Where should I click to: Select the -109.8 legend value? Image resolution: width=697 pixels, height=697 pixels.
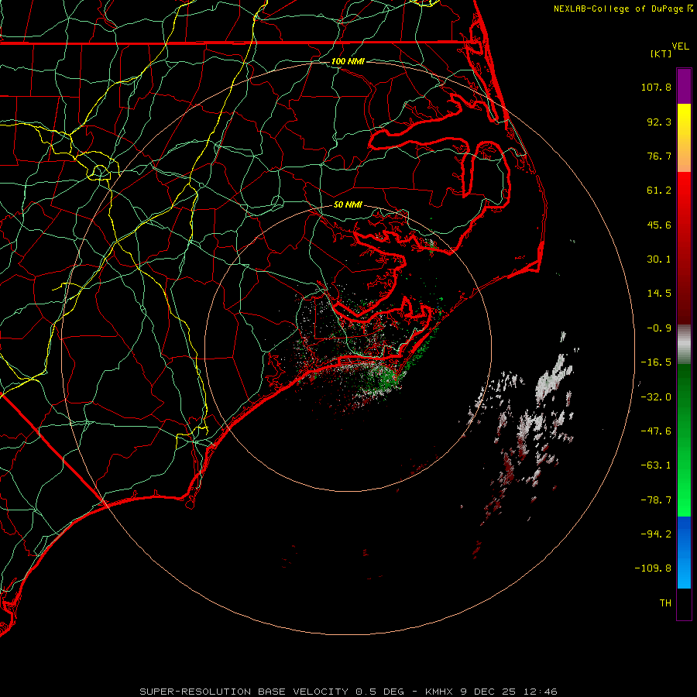tap(654, 568)
